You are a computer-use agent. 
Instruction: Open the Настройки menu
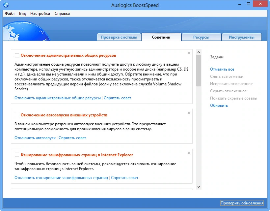point(40,14)
